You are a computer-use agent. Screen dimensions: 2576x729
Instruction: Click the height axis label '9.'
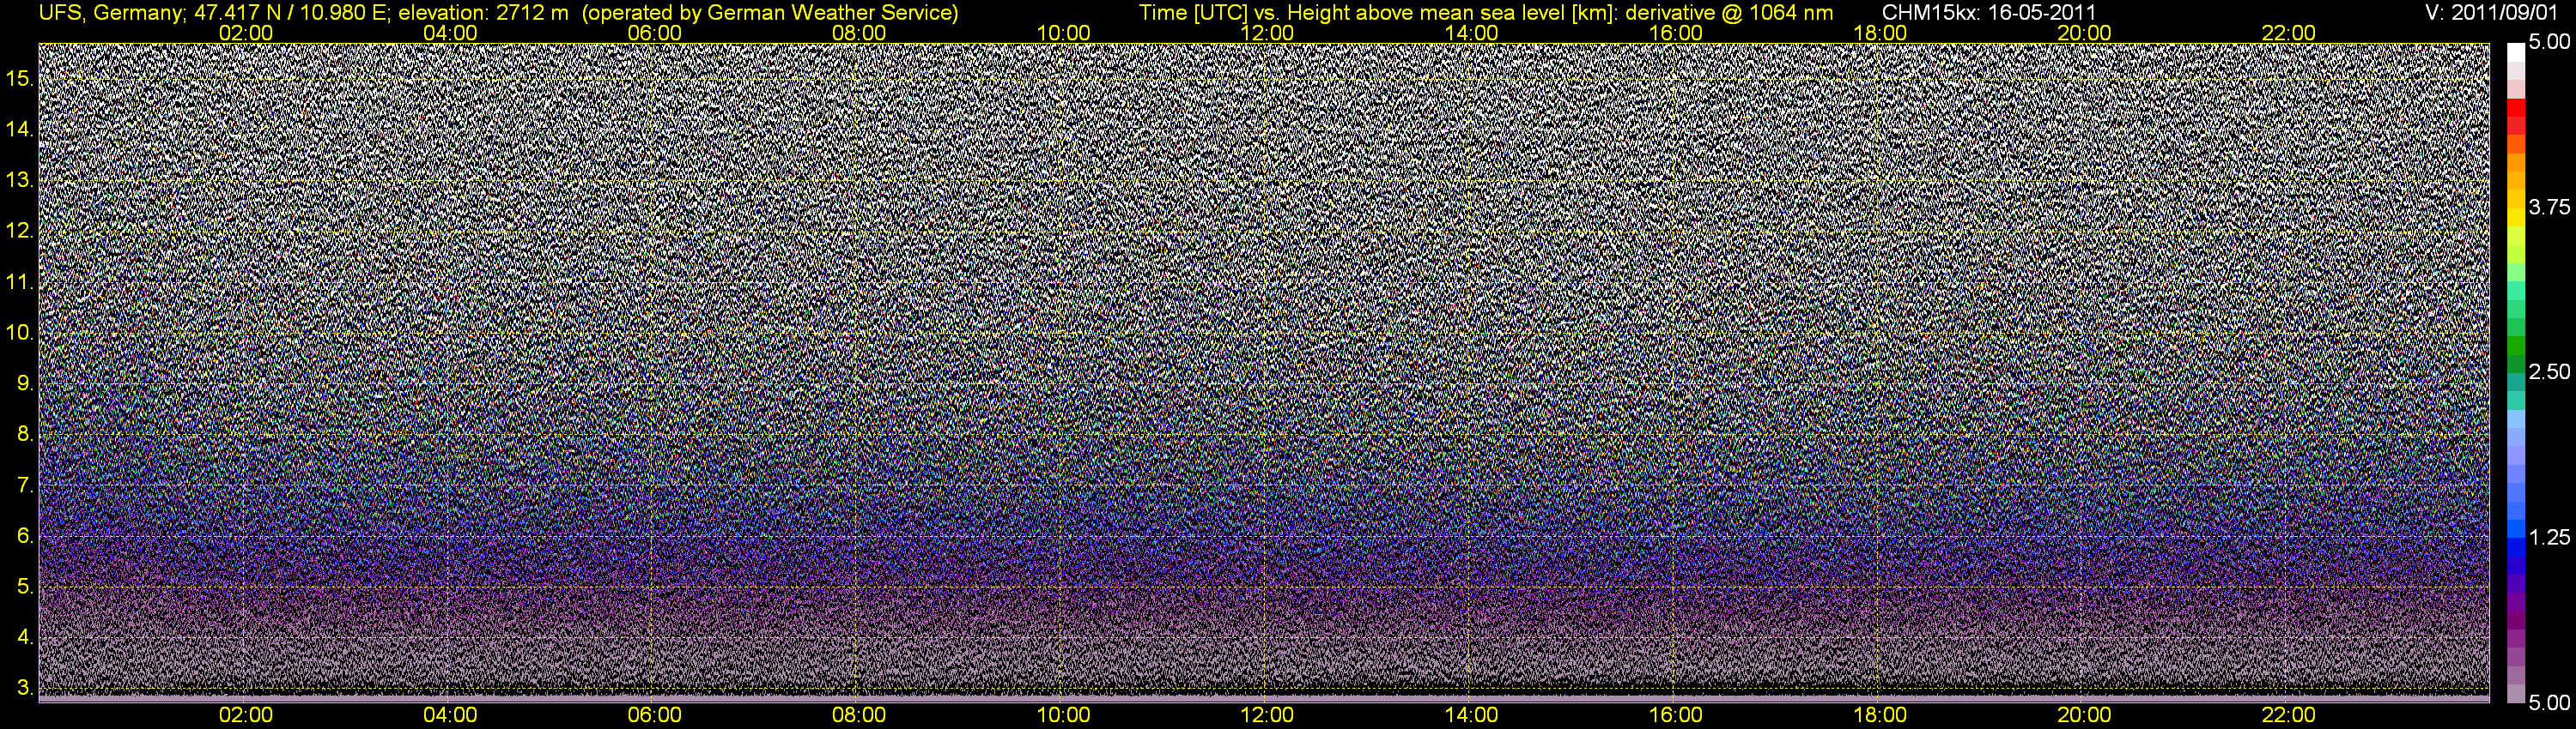(26, 383)
